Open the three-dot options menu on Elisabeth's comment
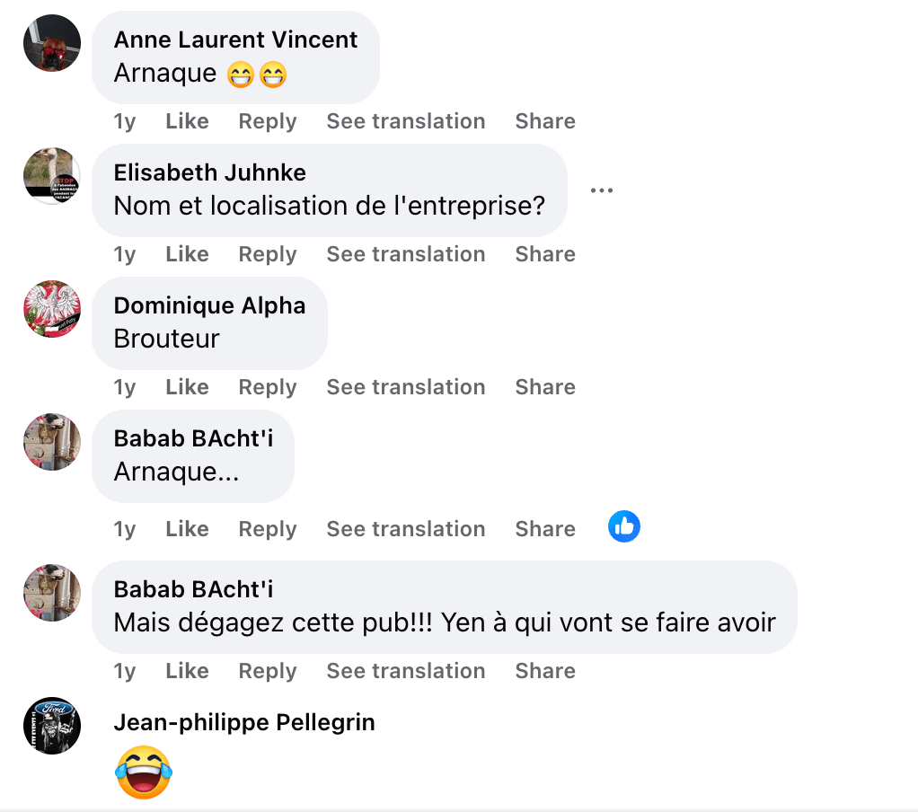 602,190
